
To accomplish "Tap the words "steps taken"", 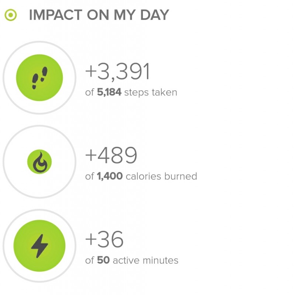I will tap(151, 92).
